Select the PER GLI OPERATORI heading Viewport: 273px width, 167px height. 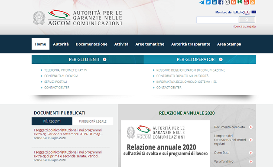[x=196, y=59]
